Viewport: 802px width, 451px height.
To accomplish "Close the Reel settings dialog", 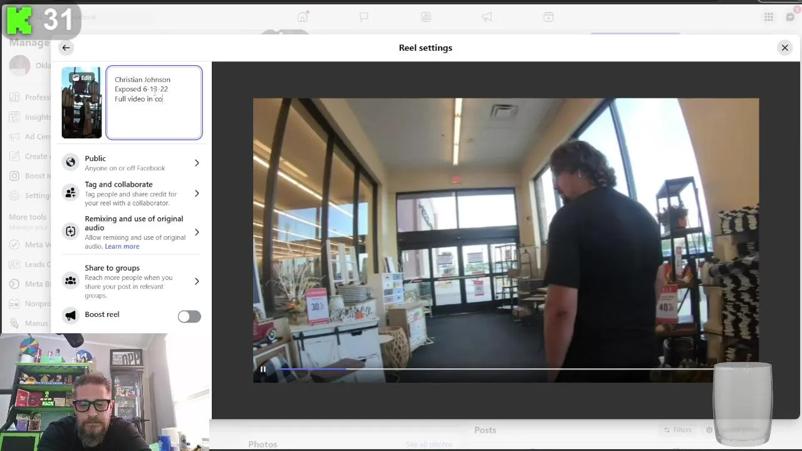I will click(784, 48).
